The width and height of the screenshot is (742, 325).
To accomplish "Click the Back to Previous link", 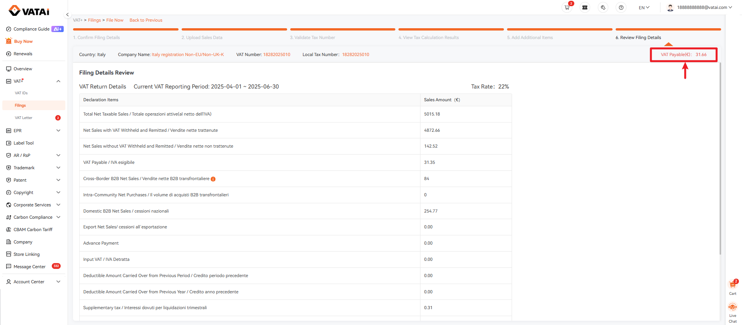I will (x=146, y=20).
